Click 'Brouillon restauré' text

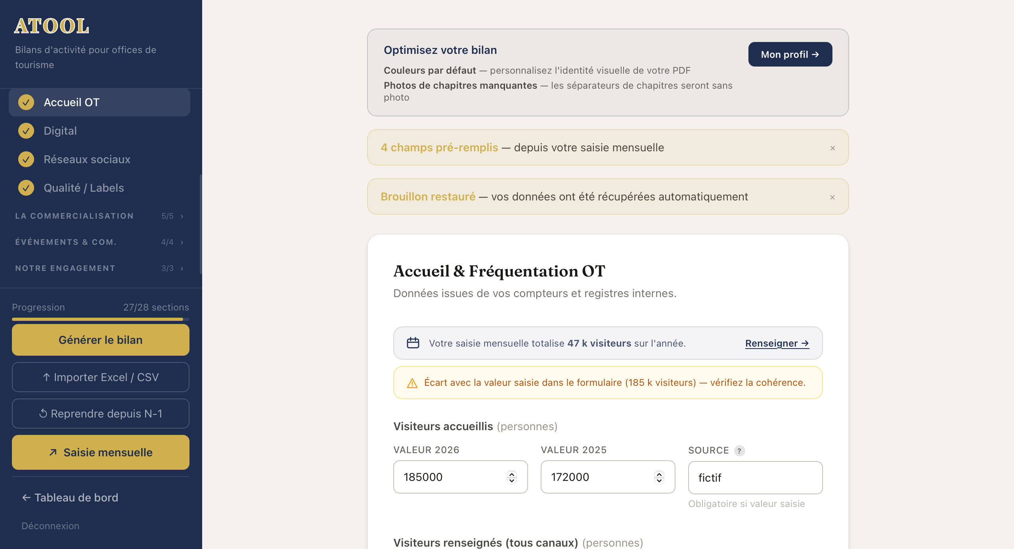(428, 196)
